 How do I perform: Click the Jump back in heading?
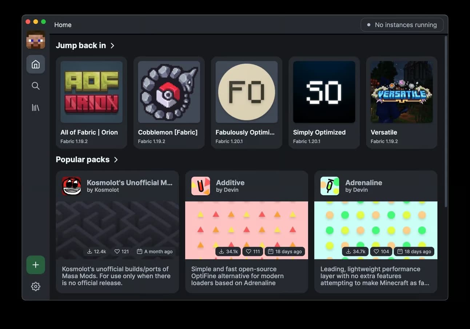tap(81, 46)
